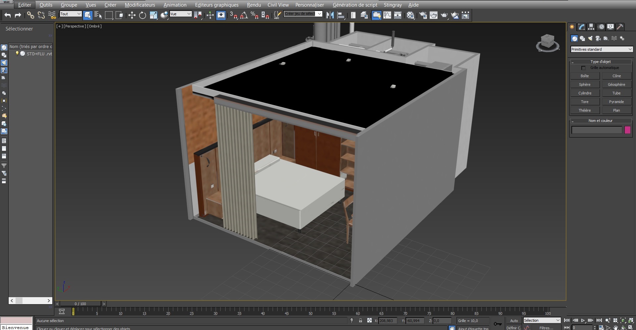This screenshot has width=636, height=330.
Task: Open the Créer jeu de sélection dropdown
Action: tap(303, 14)
